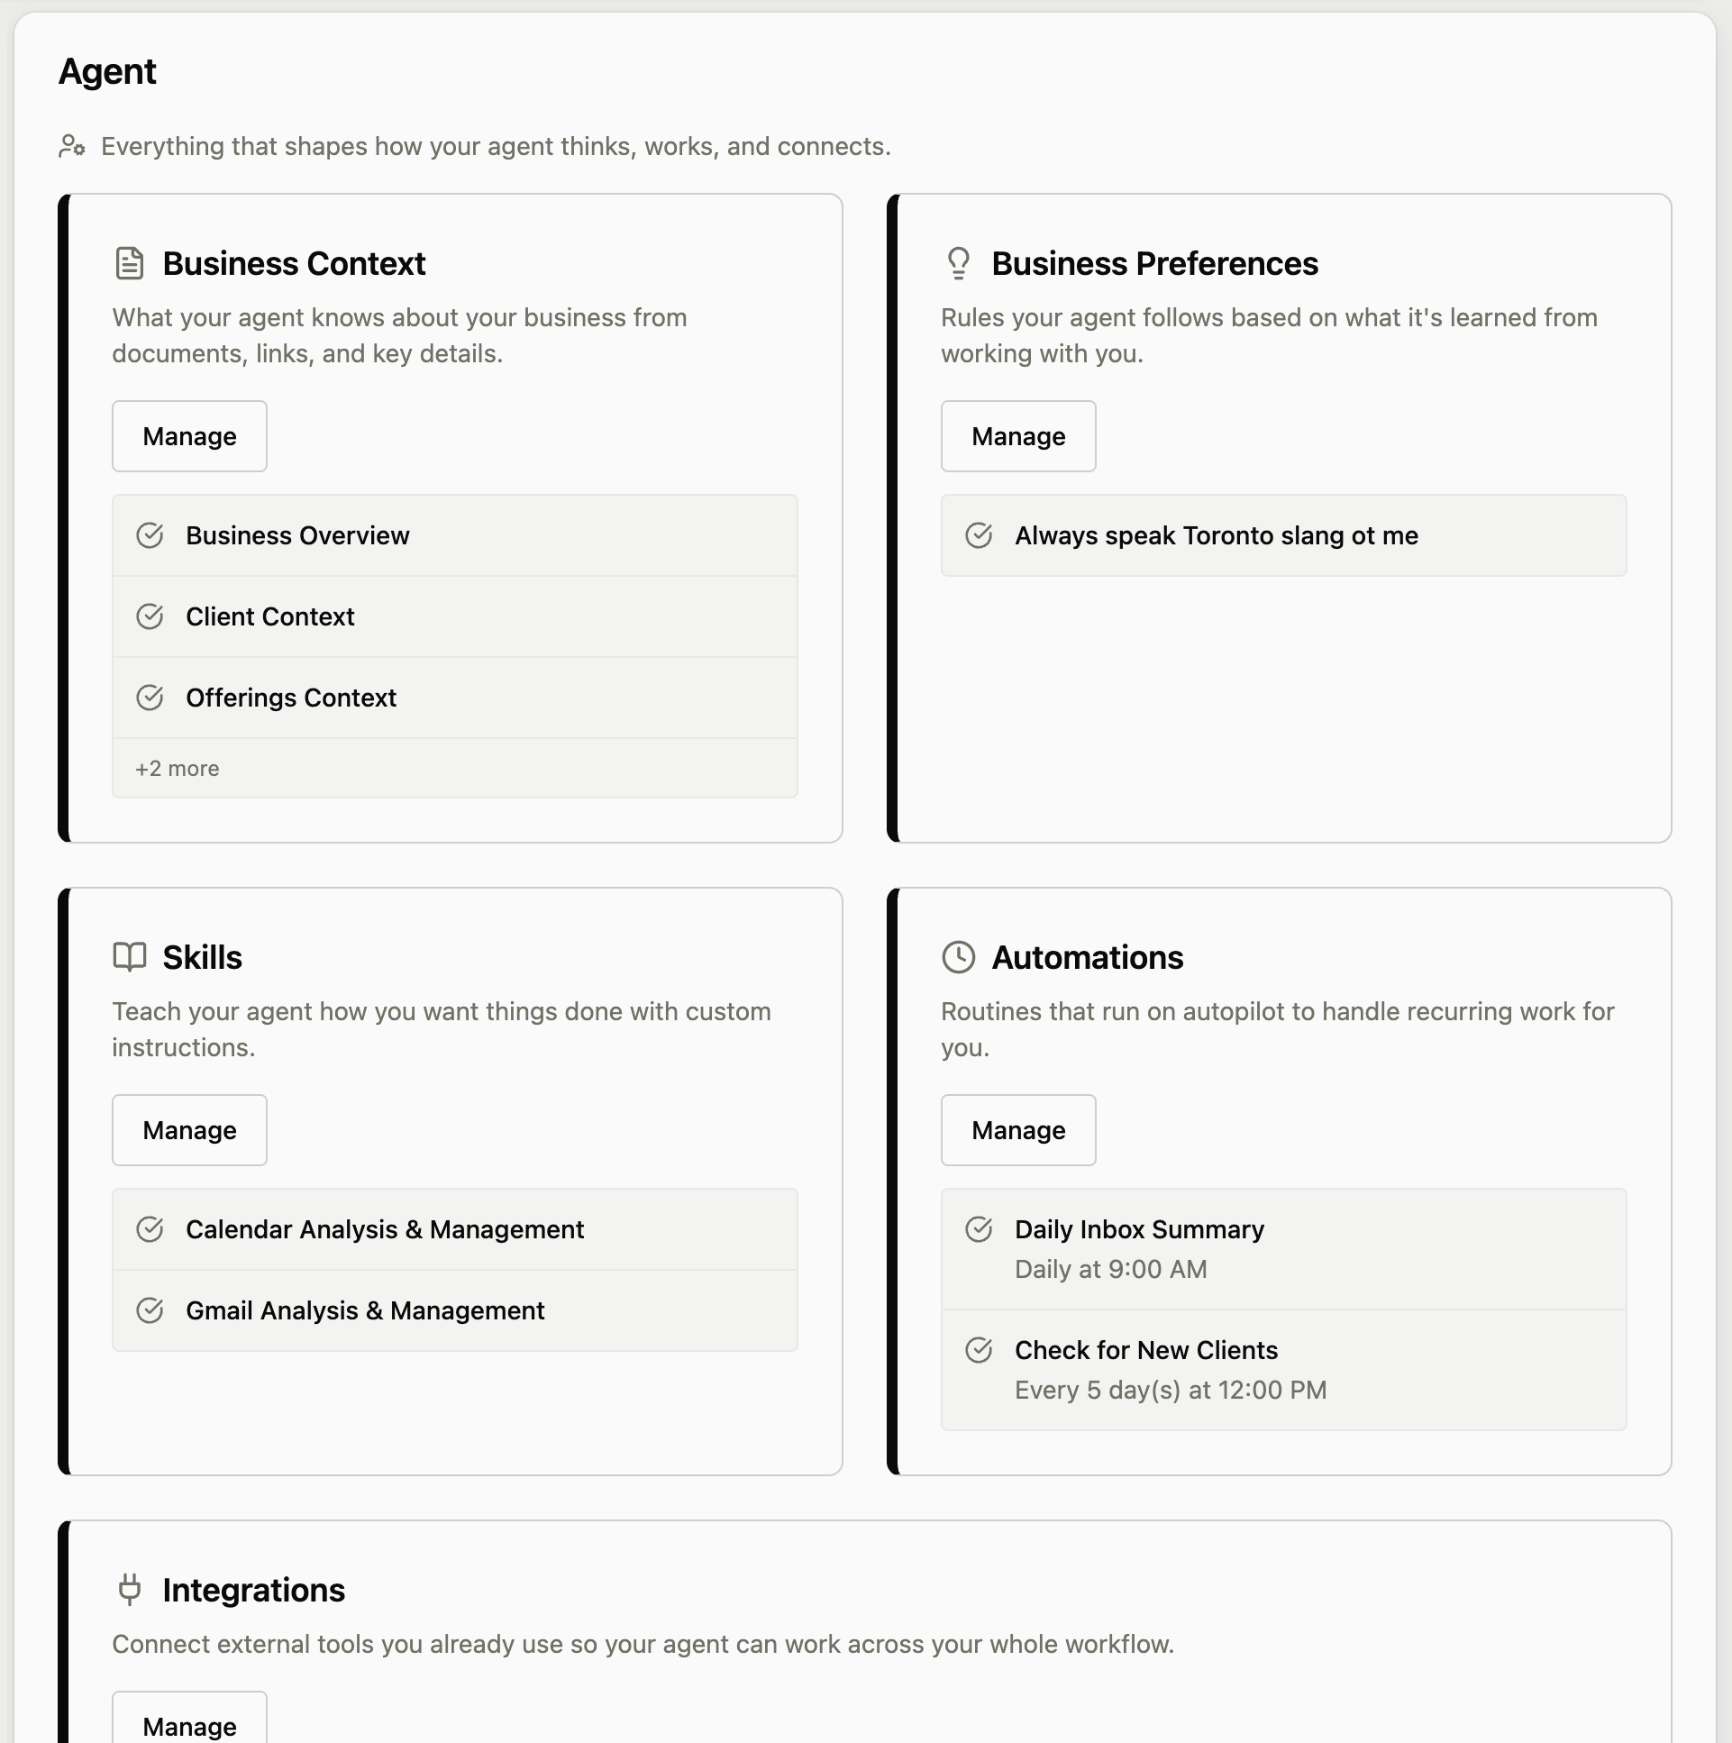Click Manage under Business Context
The width and height of the screenshot is (1732, 1743).
click(189, 436)
